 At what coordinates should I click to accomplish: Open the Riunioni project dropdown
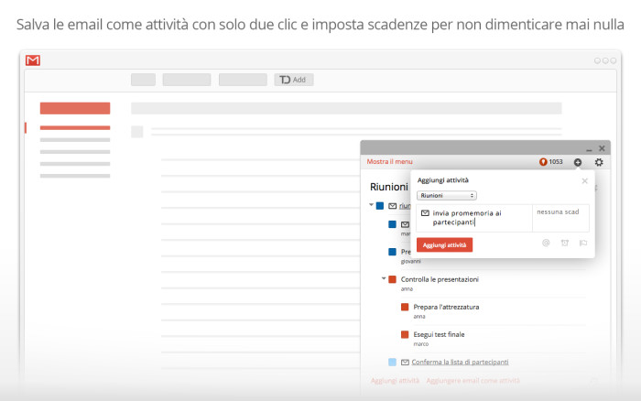pyautogui.click(x=447, y=195)
